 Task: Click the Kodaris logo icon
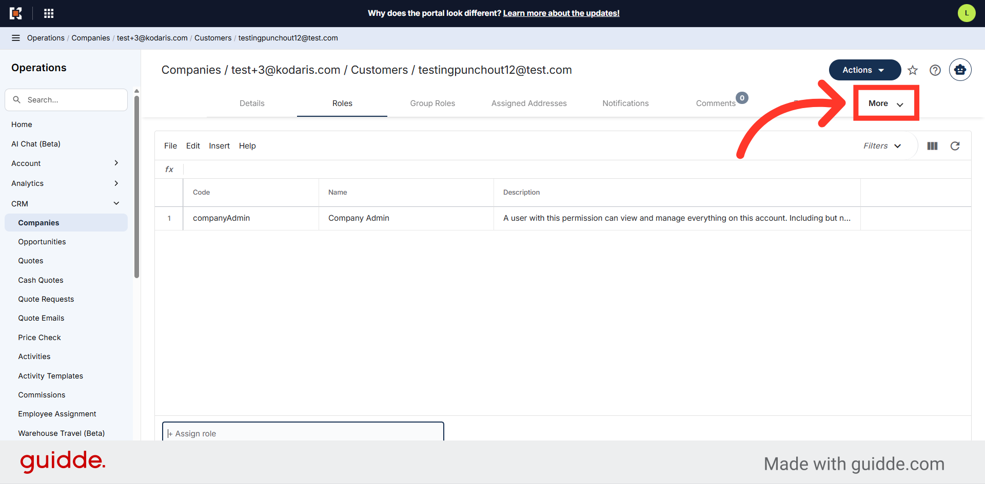coord(16,13)
